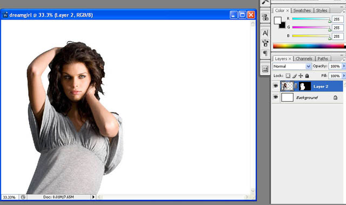Open the Clone Source panel icon
Image resolution: width=346 pixels, height=205 pixels.
[265, 17]
